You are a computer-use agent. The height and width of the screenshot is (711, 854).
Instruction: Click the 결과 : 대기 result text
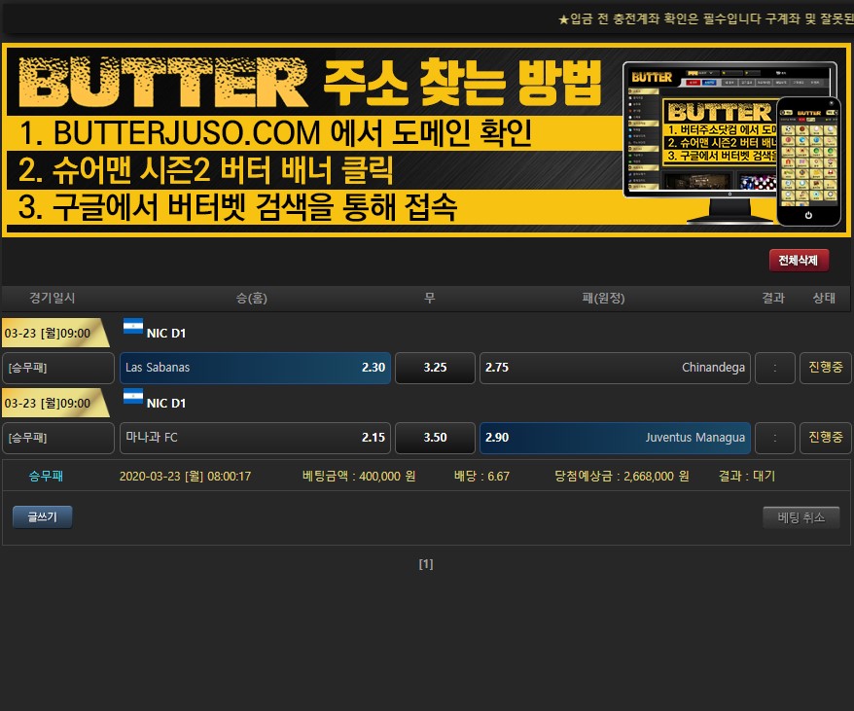(x=746, y=477)
